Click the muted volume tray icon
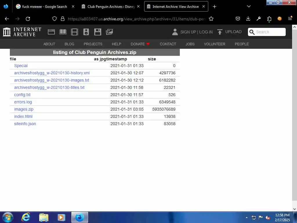The height and width of the screenshot is (223, 297). 268,218
